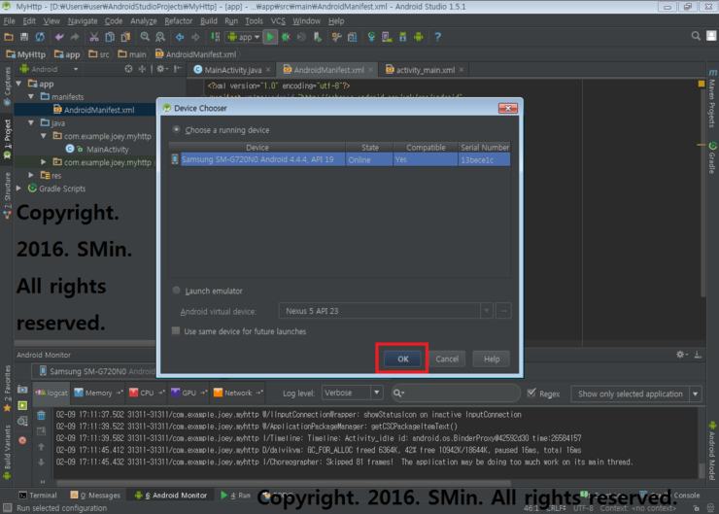
Task: Click the red terminate application icon
Action: [22, 440]
